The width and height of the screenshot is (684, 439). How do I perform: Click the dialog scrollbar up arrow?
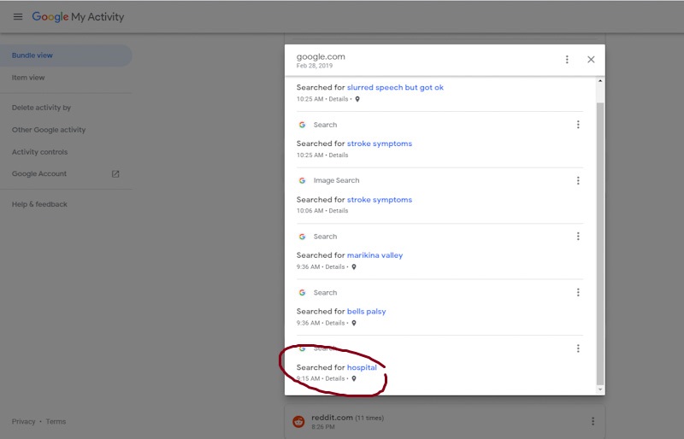[x=600, y=81]
